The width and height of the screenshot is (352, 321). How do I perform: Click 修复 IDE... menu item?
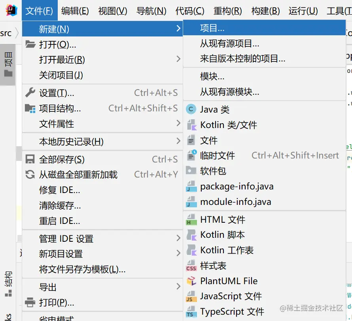[102, 190]
